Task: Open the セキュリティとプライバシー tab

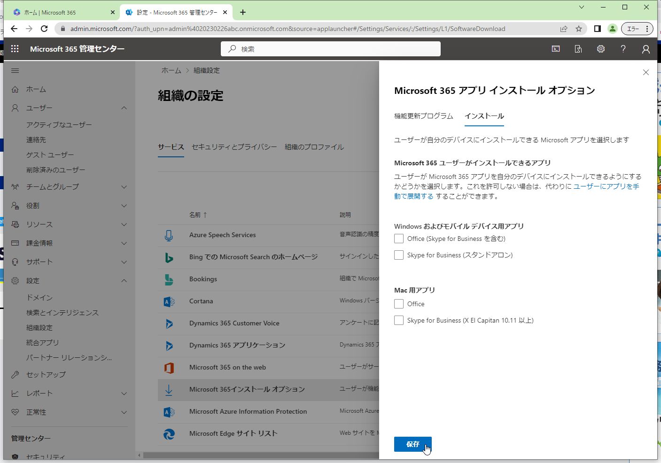Action: [234, 147]
